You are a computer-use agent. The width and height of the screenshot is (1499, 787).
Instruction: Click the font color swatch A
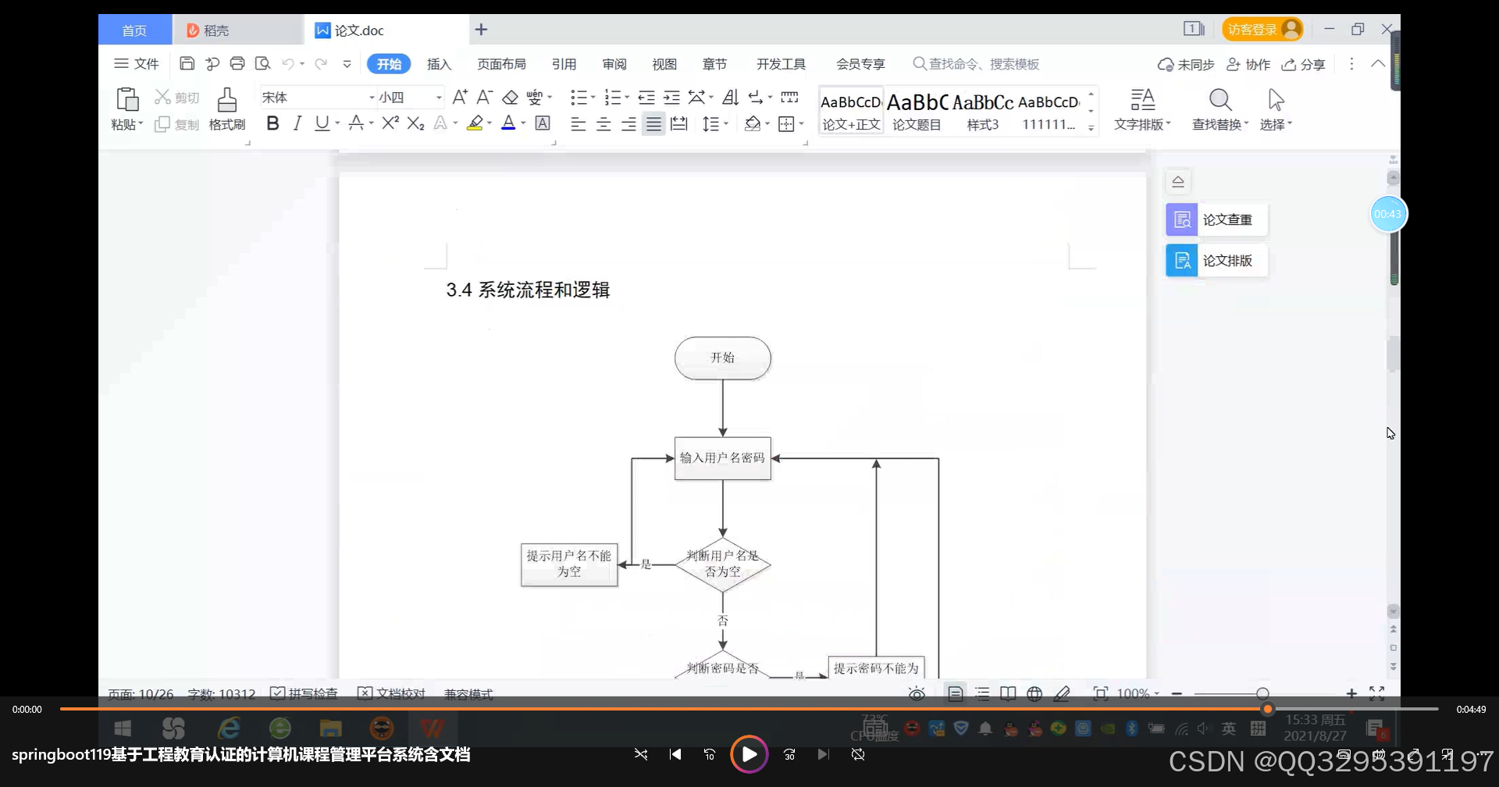(x=508, y=123)
